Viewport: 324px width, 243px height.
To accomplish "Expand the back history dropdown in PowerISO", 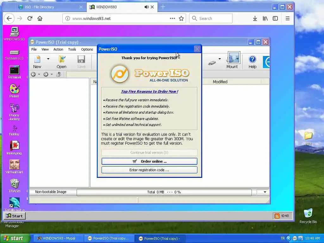I will click(x=39, y=74).
